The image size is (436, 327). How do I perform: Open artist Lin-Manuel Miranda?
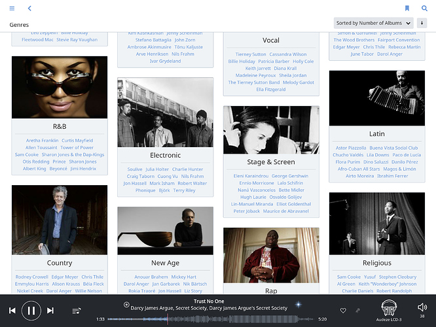coord(252,204)
